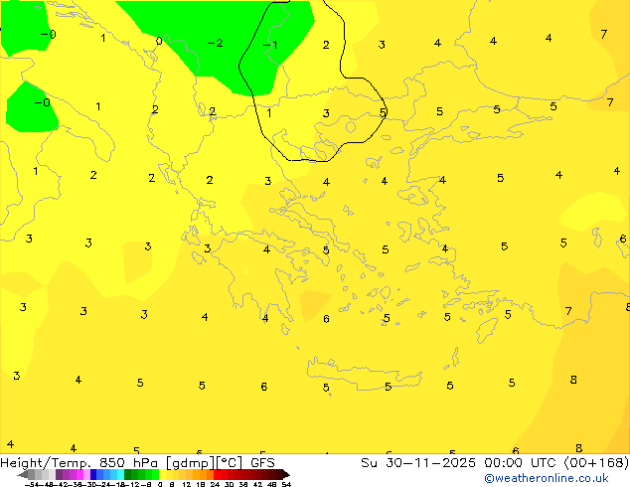Click the −1 temperature value on the map

tap(270, 44)
